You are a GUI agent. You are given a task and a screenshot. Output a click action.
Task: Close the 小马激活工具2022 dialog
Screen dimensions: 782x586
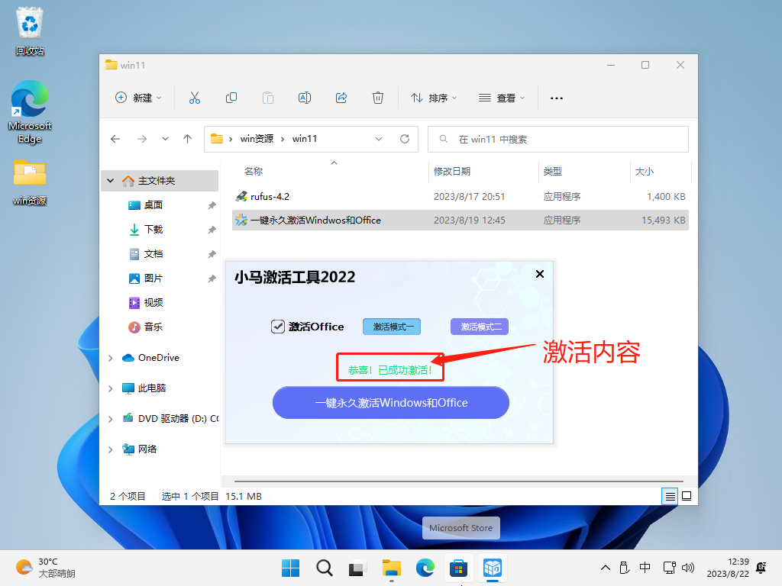540,274
